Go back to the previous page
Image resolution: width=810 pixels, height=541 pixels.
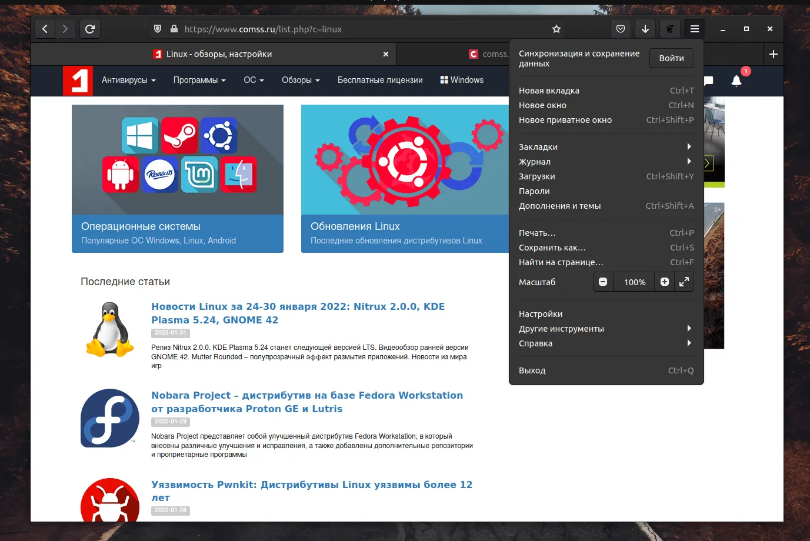[x=45, y=29]
